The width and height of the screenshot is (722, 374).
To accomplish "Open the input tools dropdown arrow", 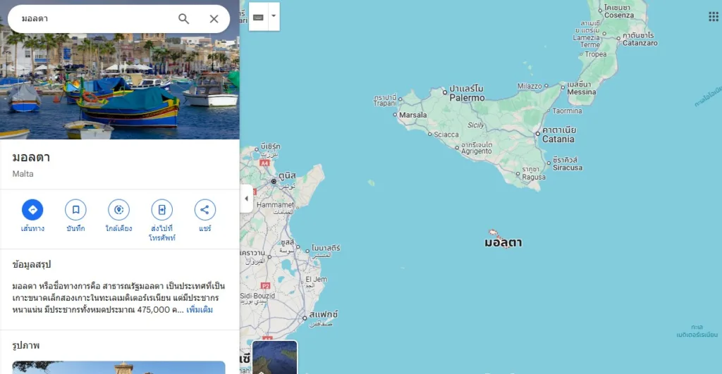I will (274, 15).
